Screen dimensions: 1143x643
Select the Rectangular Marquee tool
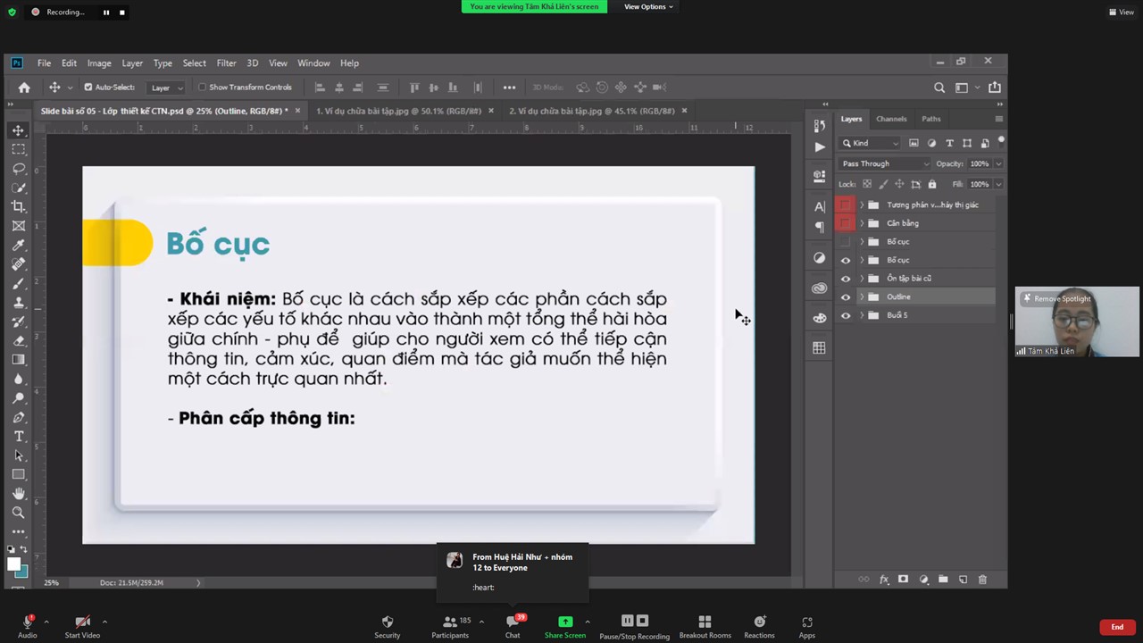18,149
